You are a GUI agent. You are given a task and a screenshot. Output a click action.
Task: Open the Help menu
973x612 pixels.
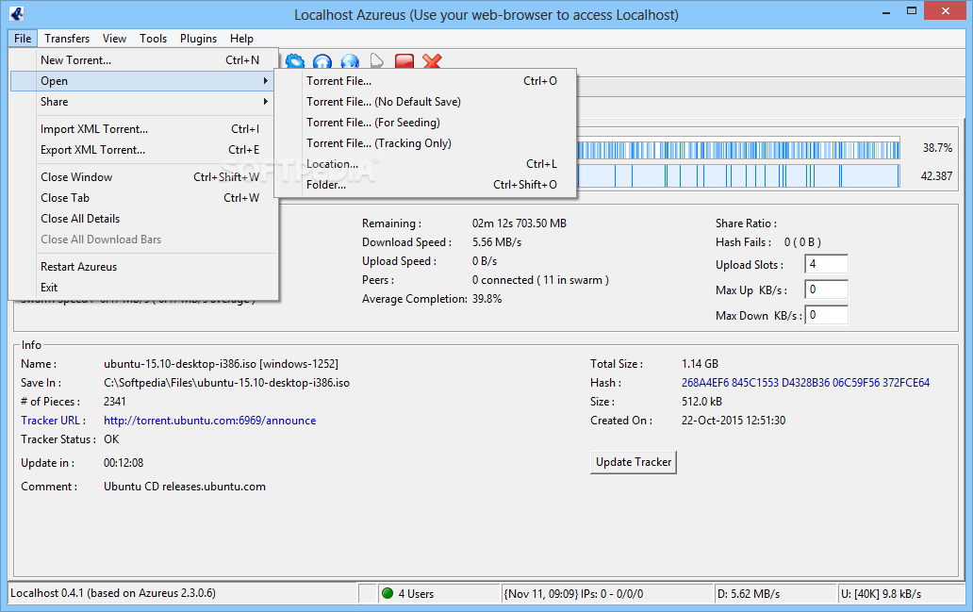241,39
